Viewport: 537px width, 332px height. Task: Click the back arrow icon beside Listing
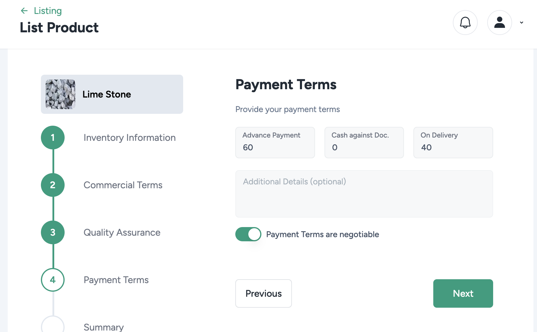[x=24, y=11]
